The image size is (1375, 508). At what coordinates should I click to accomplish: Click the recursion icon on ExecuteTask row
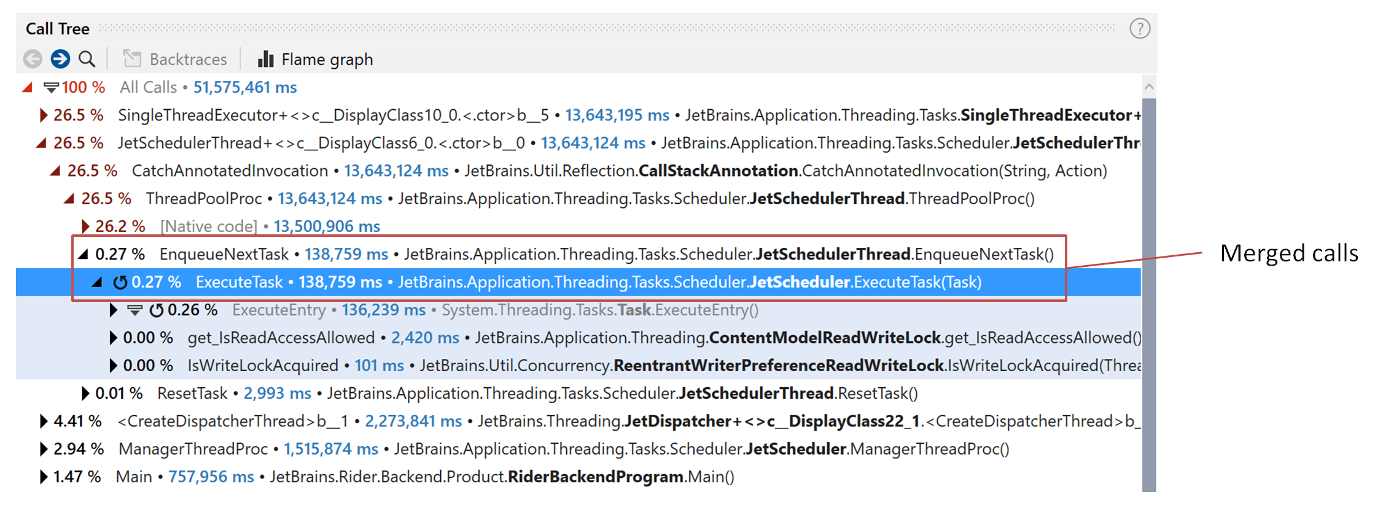click(120, 282)
